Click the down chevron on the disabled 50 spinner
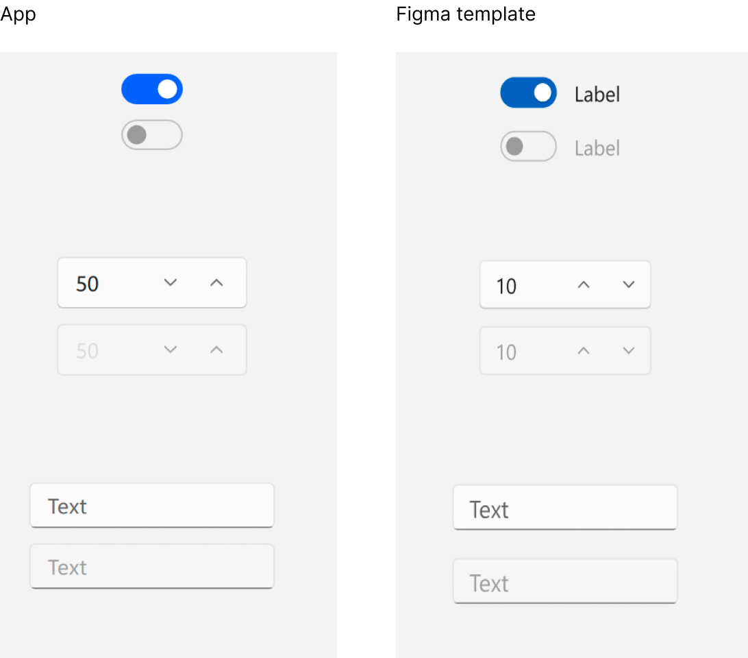 pyautogui.click(x=171, y=350)
